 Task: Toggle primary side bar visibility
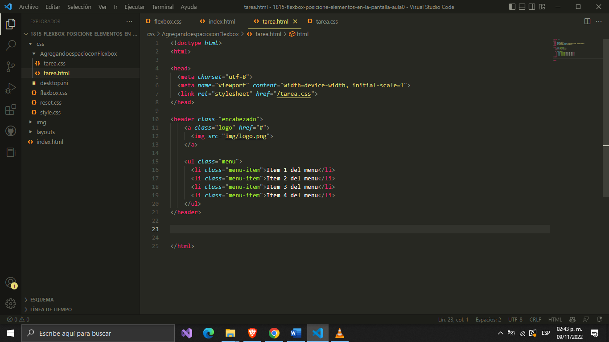[x=512, y=7]
